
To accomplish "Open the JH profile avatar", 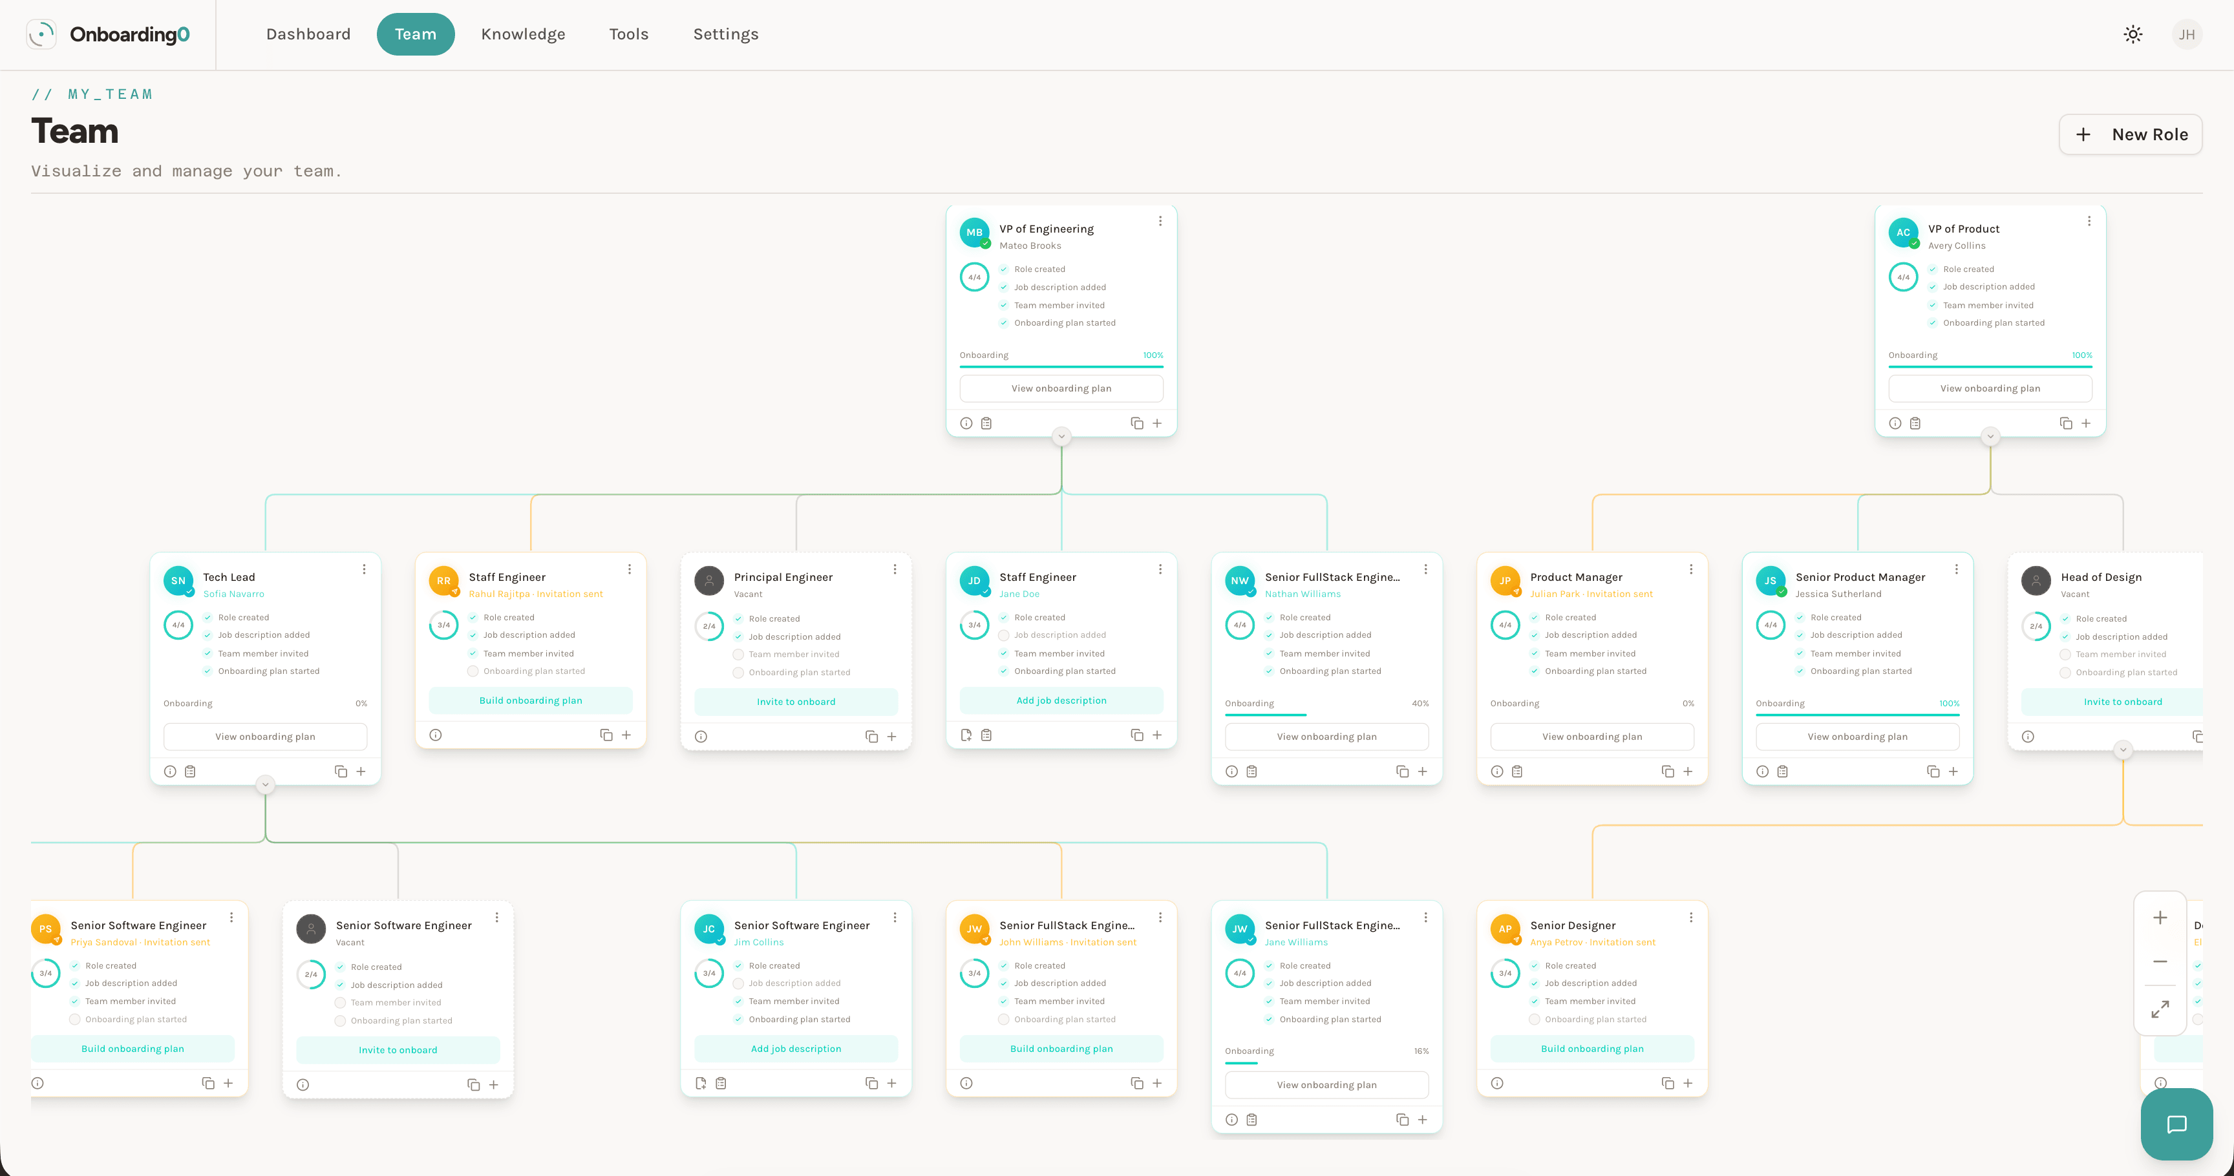I will coord(2187,34).
